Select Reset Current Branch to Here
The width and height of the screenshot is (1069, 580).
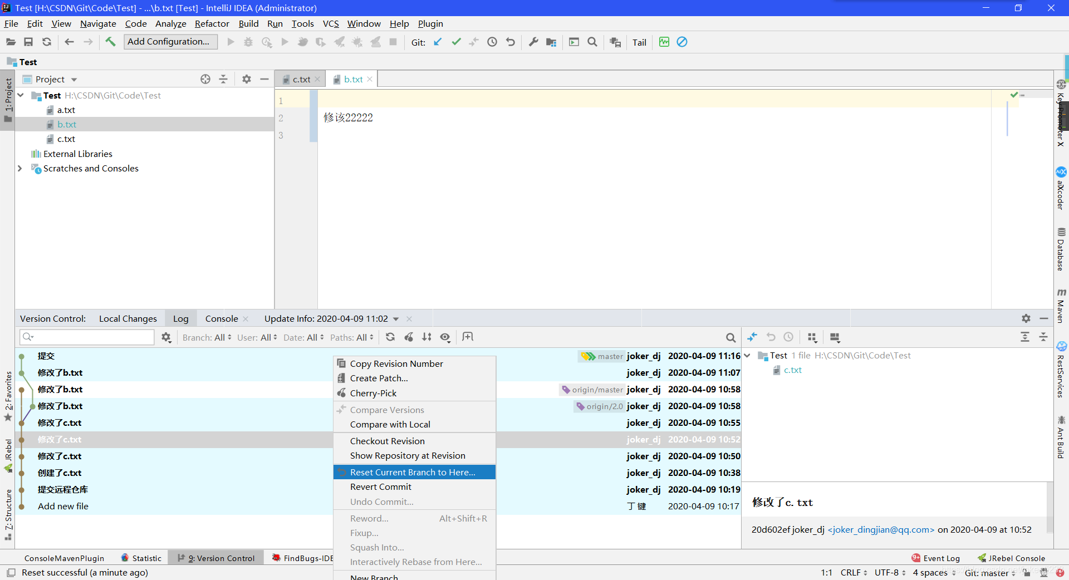point(414,472)
